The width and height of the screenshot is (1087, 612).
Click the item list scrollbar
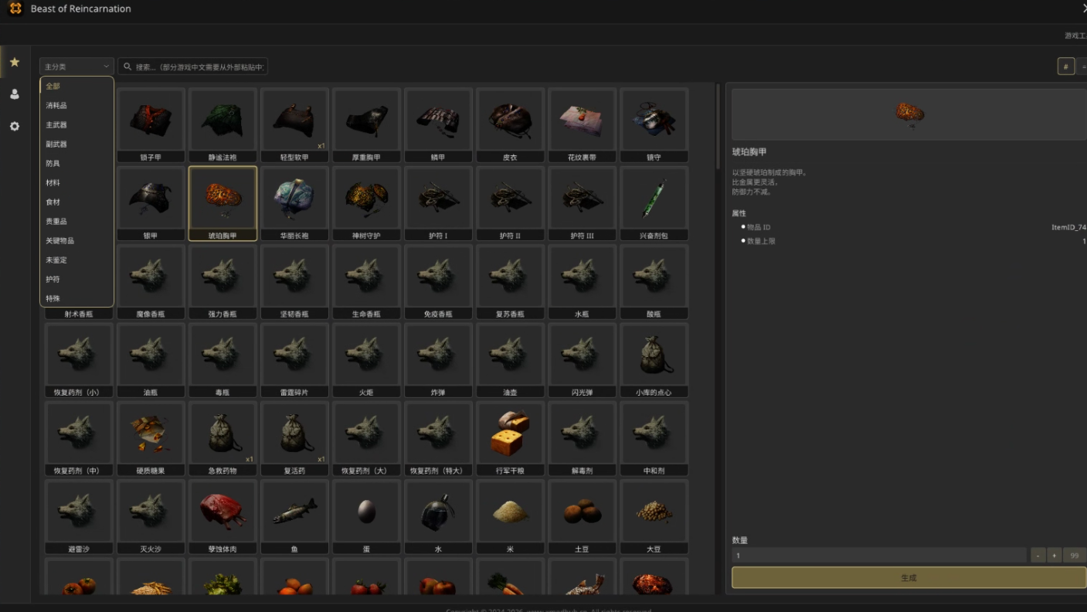click(x=718, y=125)
